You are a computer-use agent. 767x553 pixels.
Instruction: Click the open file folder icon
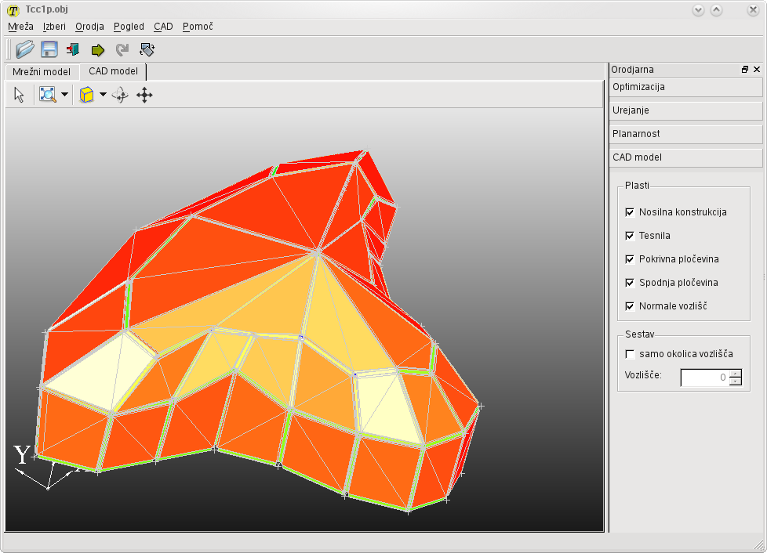(25, 49)
